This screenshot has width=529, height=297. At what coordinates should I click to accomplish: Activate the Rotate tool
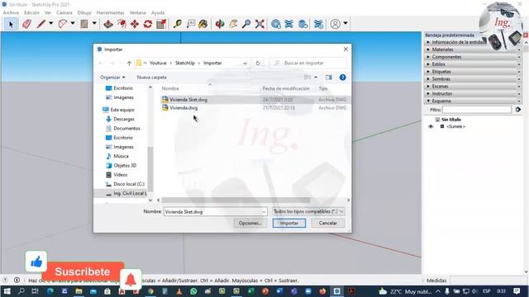pos(148,24)
